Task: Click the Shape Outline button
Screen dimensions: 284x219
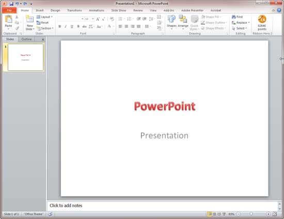Action: click(x=214, y=23)
